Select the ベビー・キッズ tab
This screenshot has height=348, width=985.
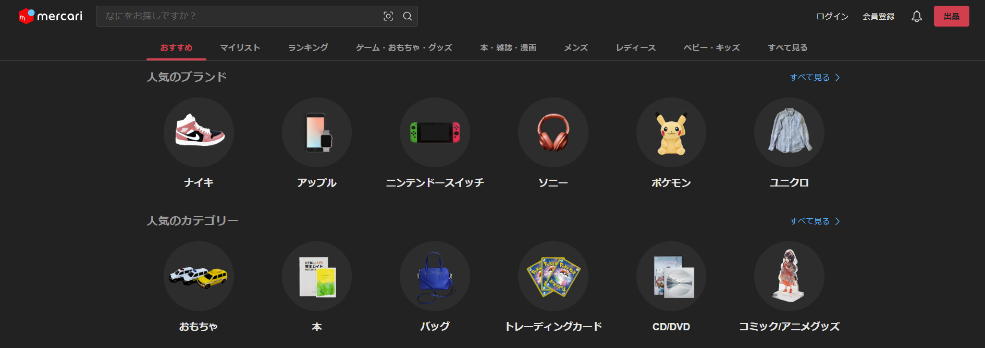click(x=712, y=47)
